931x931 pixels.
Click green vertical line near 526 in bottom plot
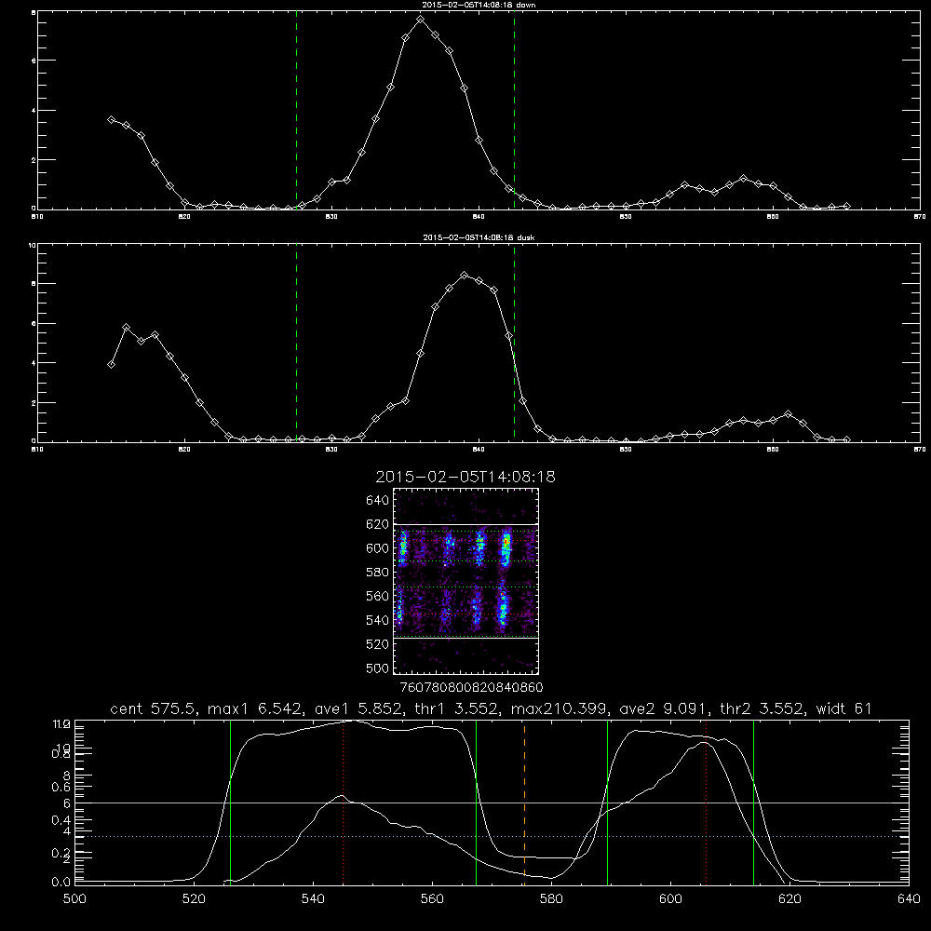230,802
